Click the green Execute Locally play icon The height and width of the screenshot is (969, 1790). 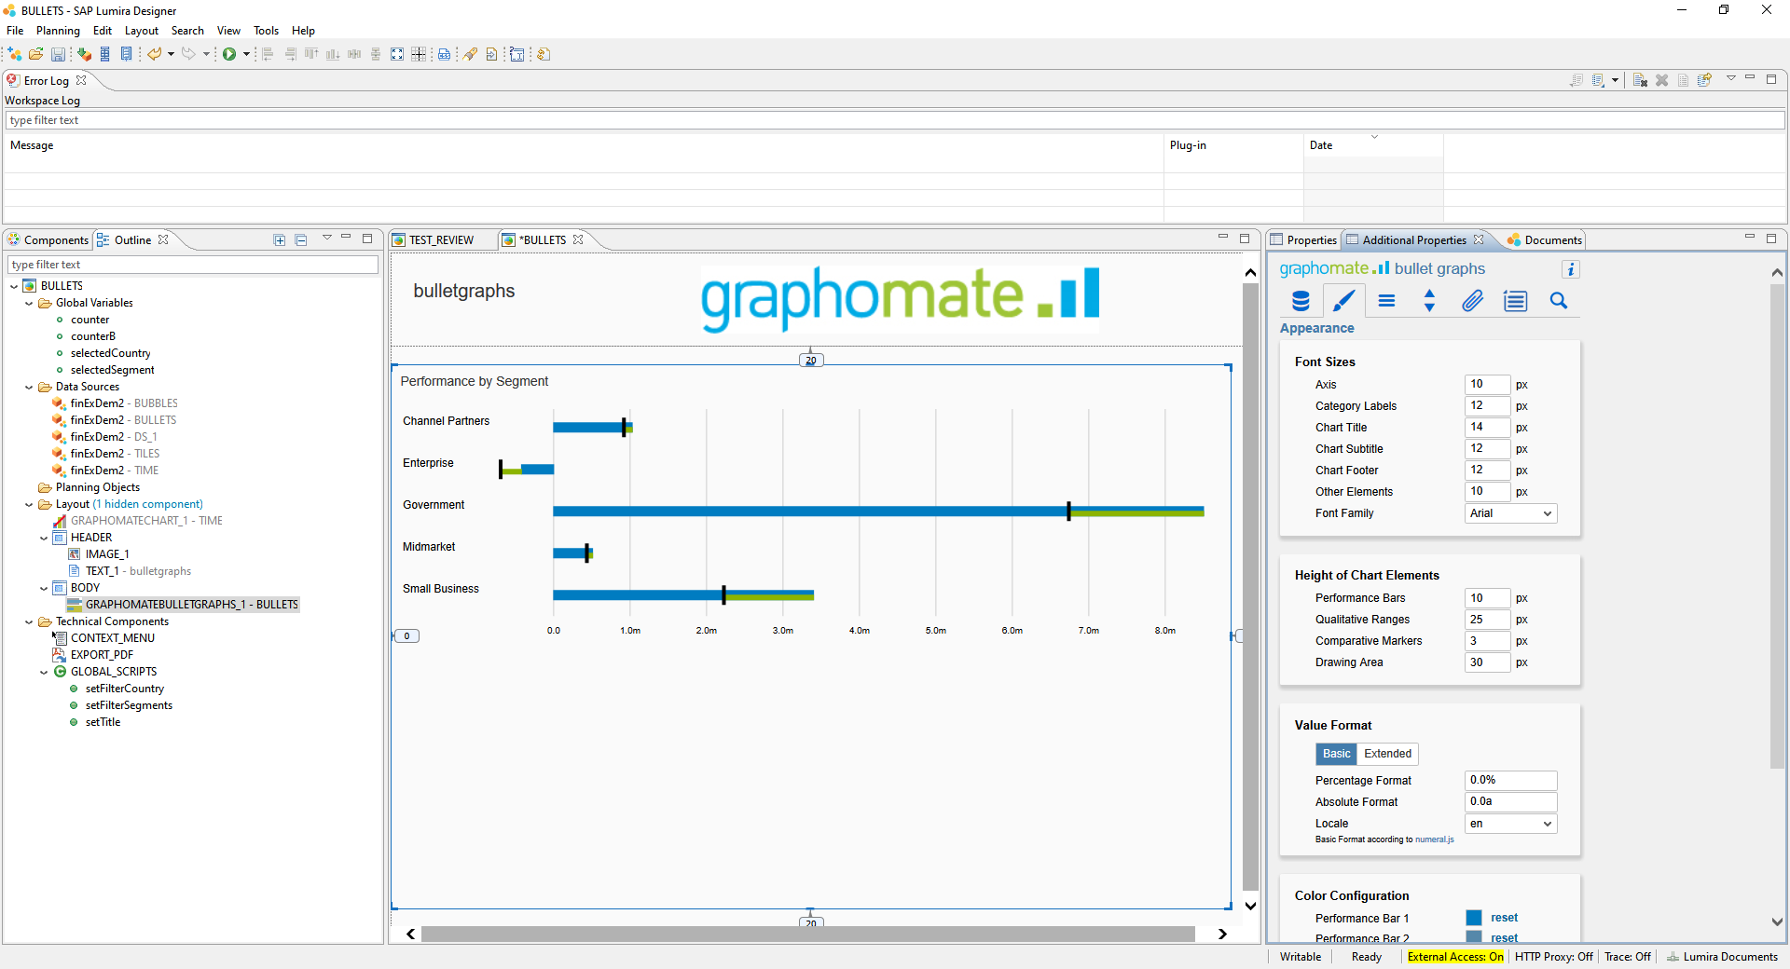tap(229, 54)
